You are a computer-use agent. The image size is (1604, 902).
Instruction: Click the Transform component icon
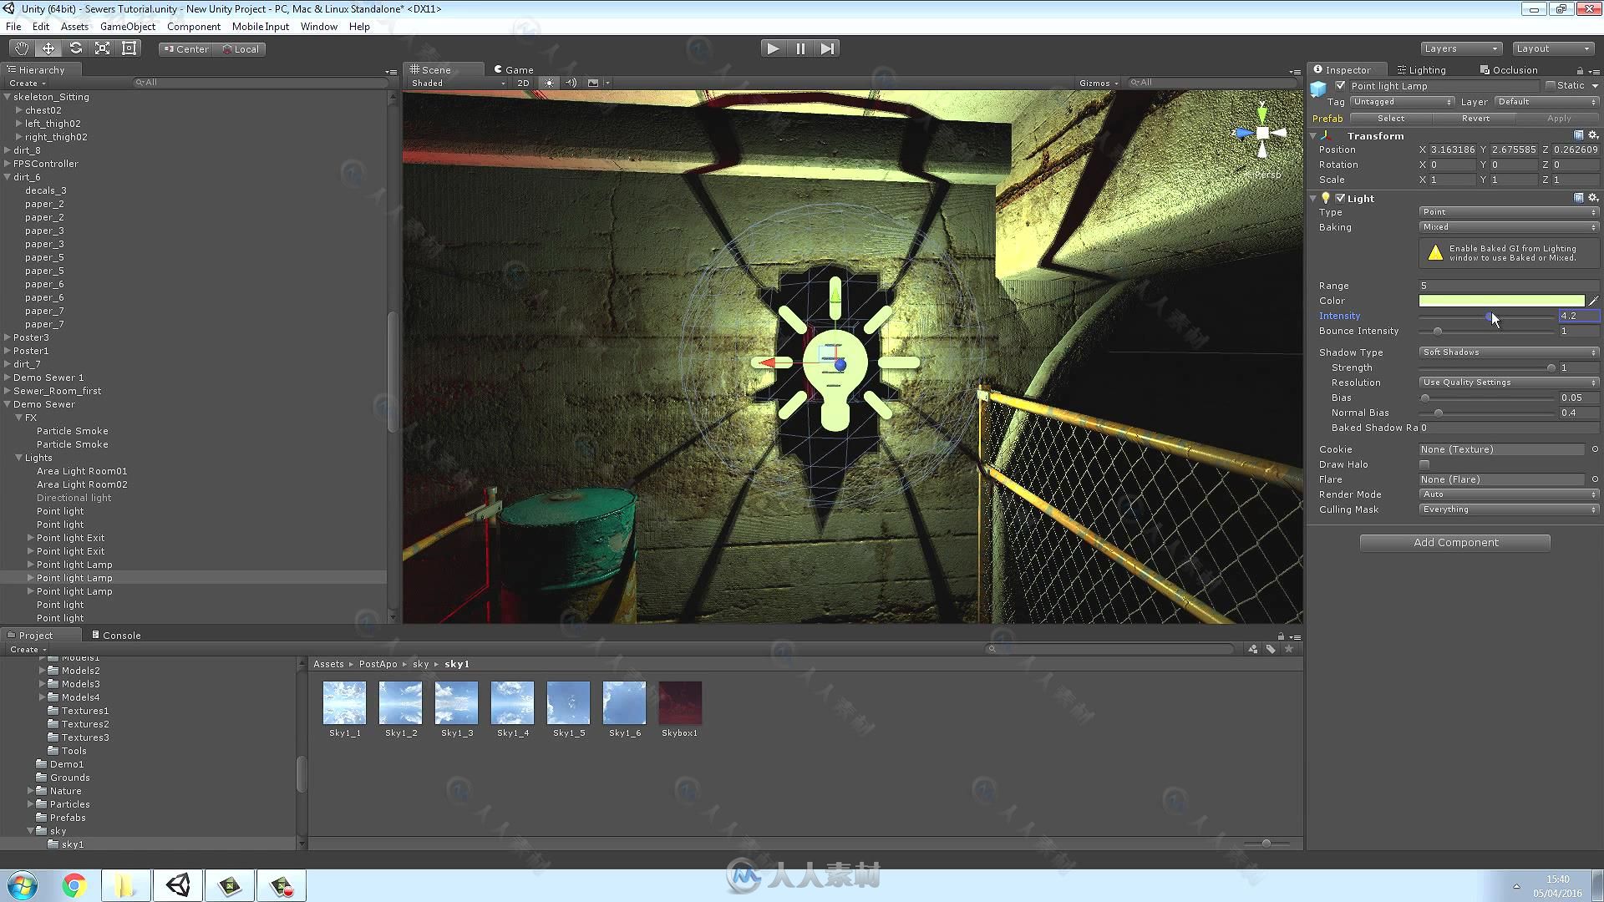click(x=1327, y=134)
